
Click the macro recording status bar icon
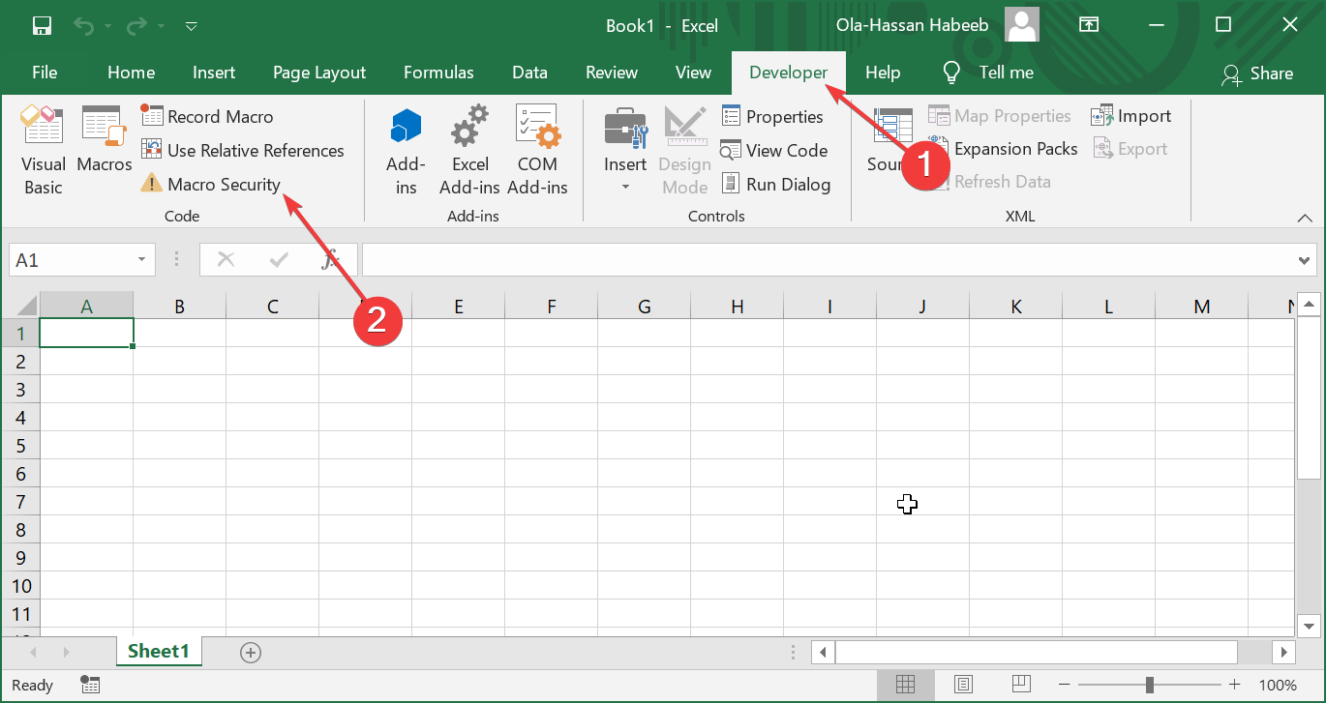90,685
